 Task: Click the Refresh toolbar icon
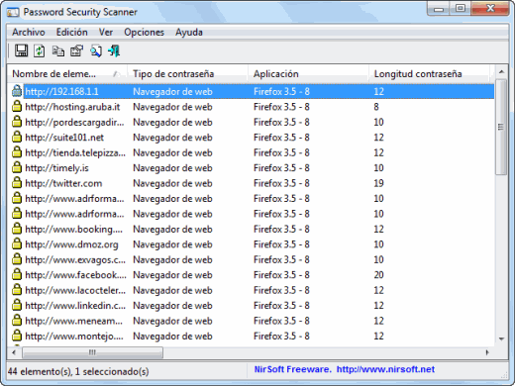pyautogui.click(x=40, y=50)
